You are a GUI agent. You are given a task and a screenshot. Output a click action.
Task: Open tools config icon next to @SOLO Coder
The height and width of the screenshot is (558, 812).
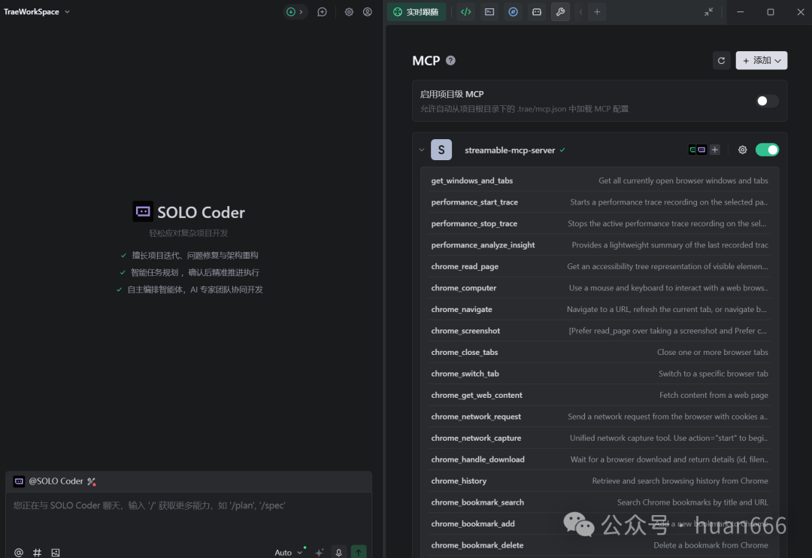(x=92, y=482)
